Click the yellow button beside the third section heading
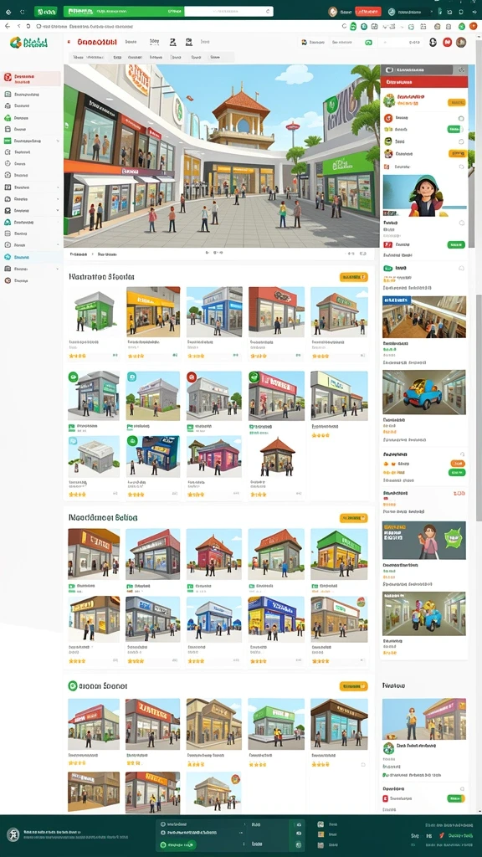The width and height of the screenshot is (482, 857). [x=354, y=686]
